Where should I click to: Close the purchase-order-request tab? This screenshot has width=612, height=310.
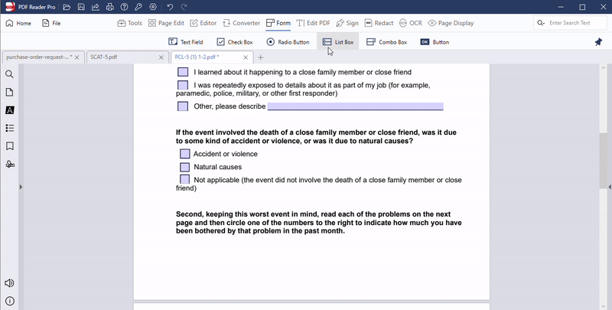click(77, 57)
